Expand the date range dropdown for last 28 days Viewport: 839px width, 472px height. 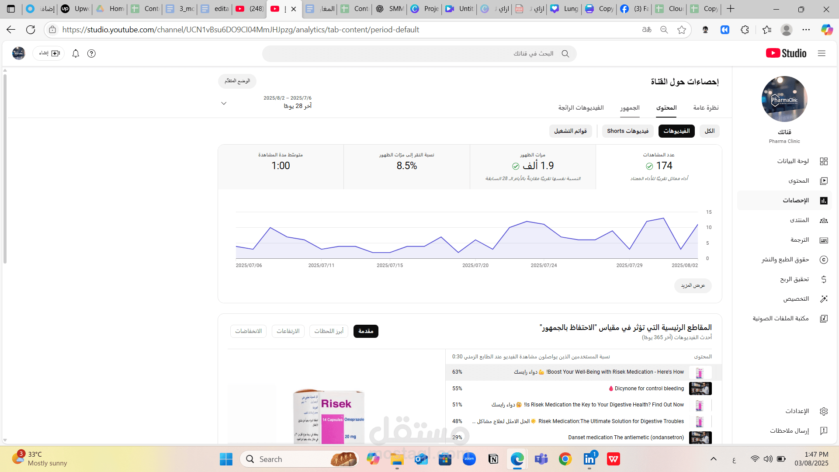click(x=224, y=104)
